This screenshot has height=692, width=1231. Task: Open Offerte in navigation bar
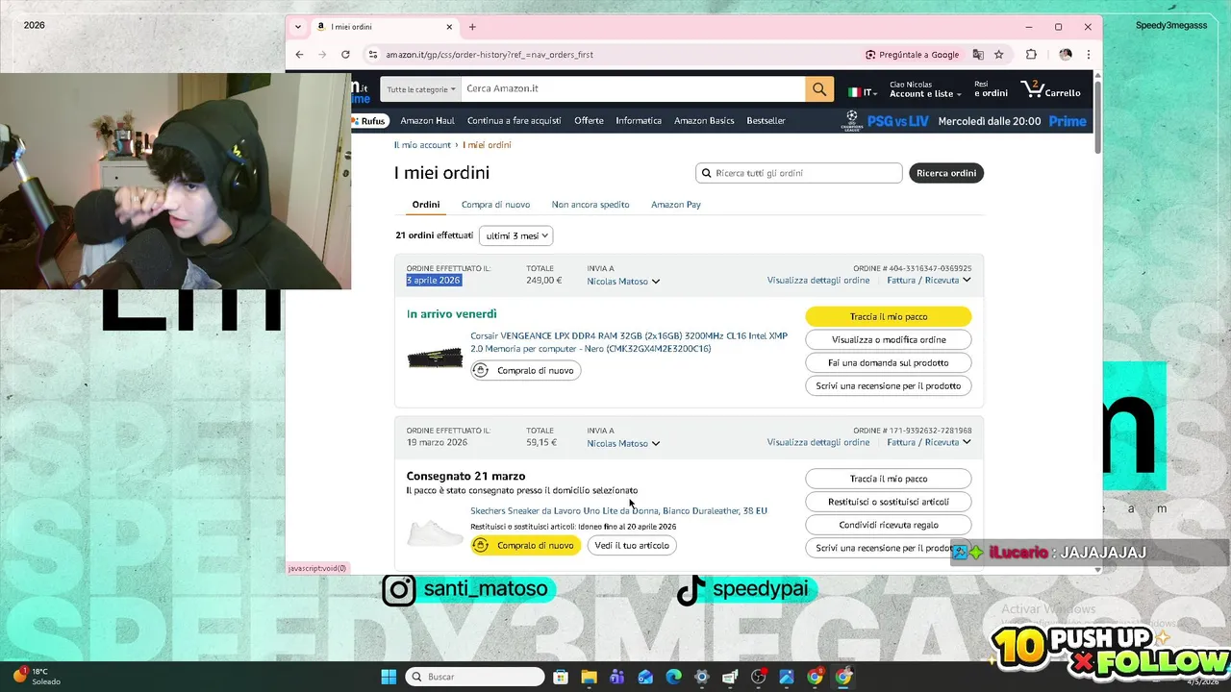click(x=589, y=121)
